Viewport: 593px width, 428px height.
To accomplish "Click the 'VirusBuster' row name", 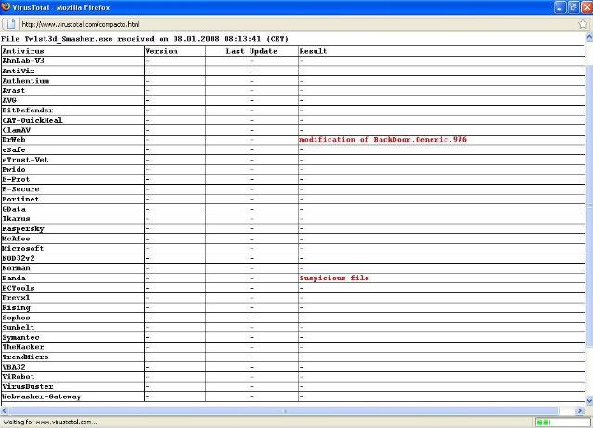I will 28,386.
